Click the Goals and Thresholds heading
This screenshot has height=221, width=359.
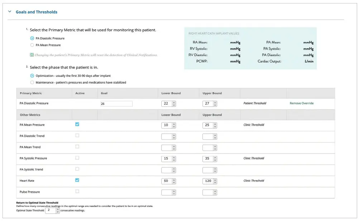[37, 12]
